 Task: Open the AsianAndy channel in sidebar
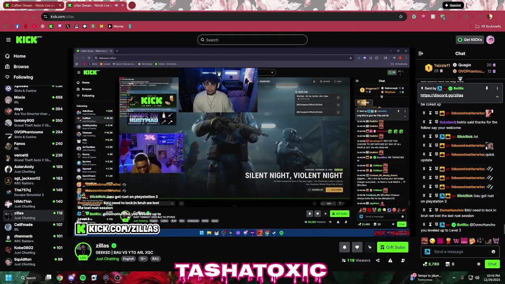click(34, 169)
